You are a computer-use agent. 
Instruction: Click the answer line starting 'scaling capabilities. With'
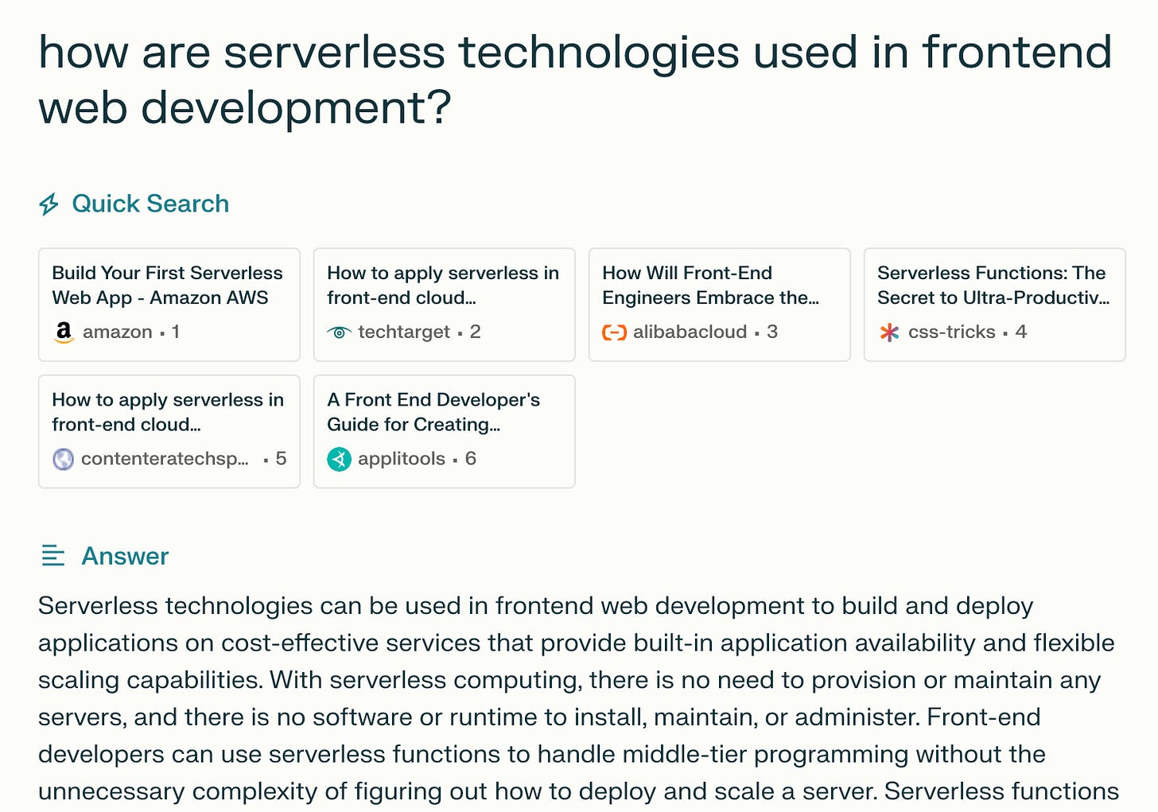(569, 681)
